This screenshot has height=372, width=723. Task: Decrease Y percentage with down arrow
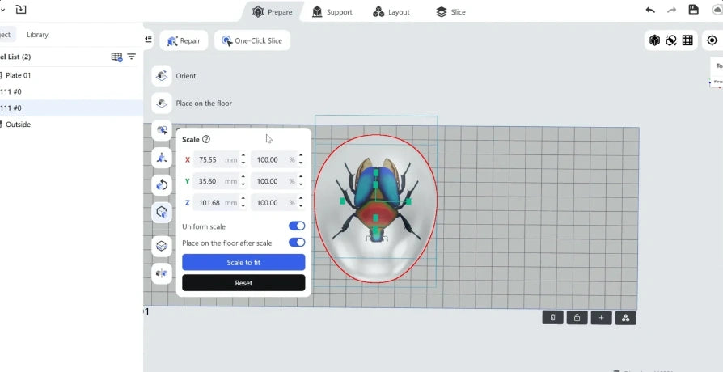301,185
